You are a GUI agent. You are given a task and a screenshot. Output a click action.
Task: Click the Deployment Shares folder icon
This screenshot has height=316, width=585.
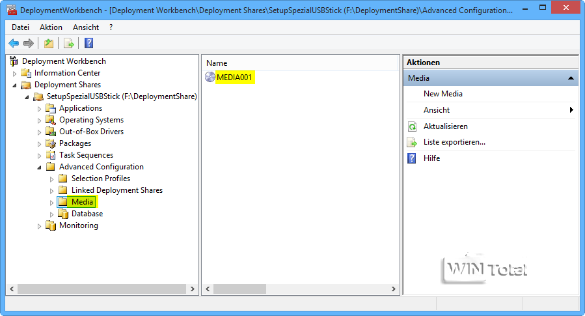pyautogui.click(x=26, y=85)
